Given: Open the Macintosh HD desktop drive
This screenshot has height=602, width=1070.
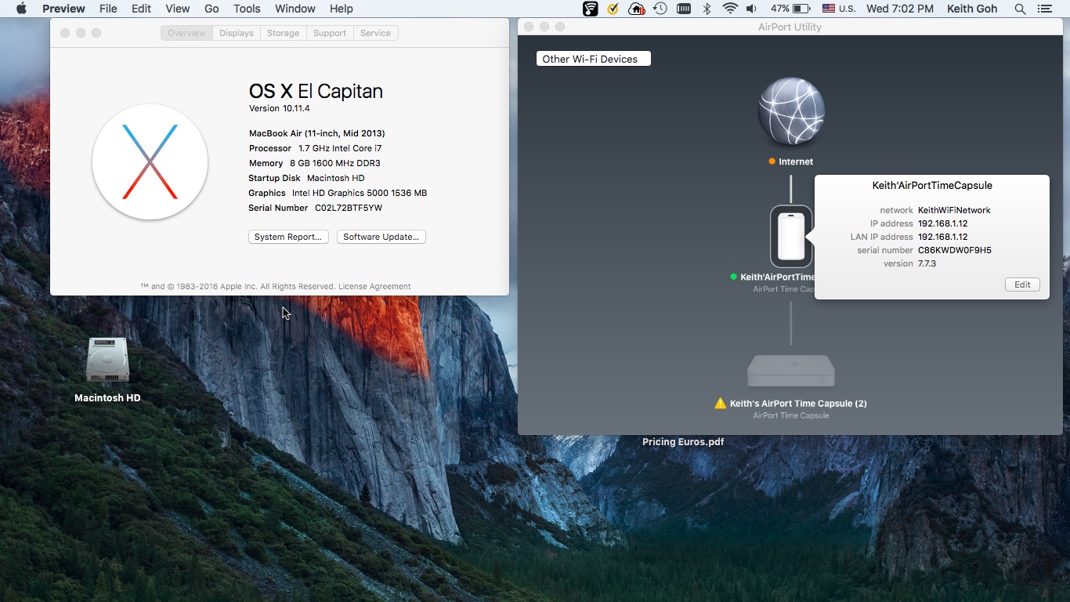Looking at the screenshot, I should pos(107,361).
